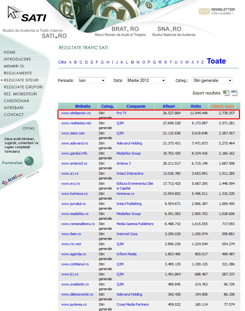Click the Formular green sphere icon

coord(29,161)
